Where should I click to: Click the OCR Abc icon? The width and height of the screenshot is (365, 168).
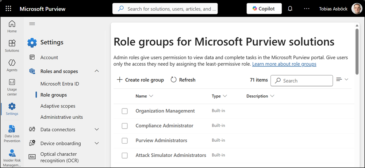pos(32,157)
